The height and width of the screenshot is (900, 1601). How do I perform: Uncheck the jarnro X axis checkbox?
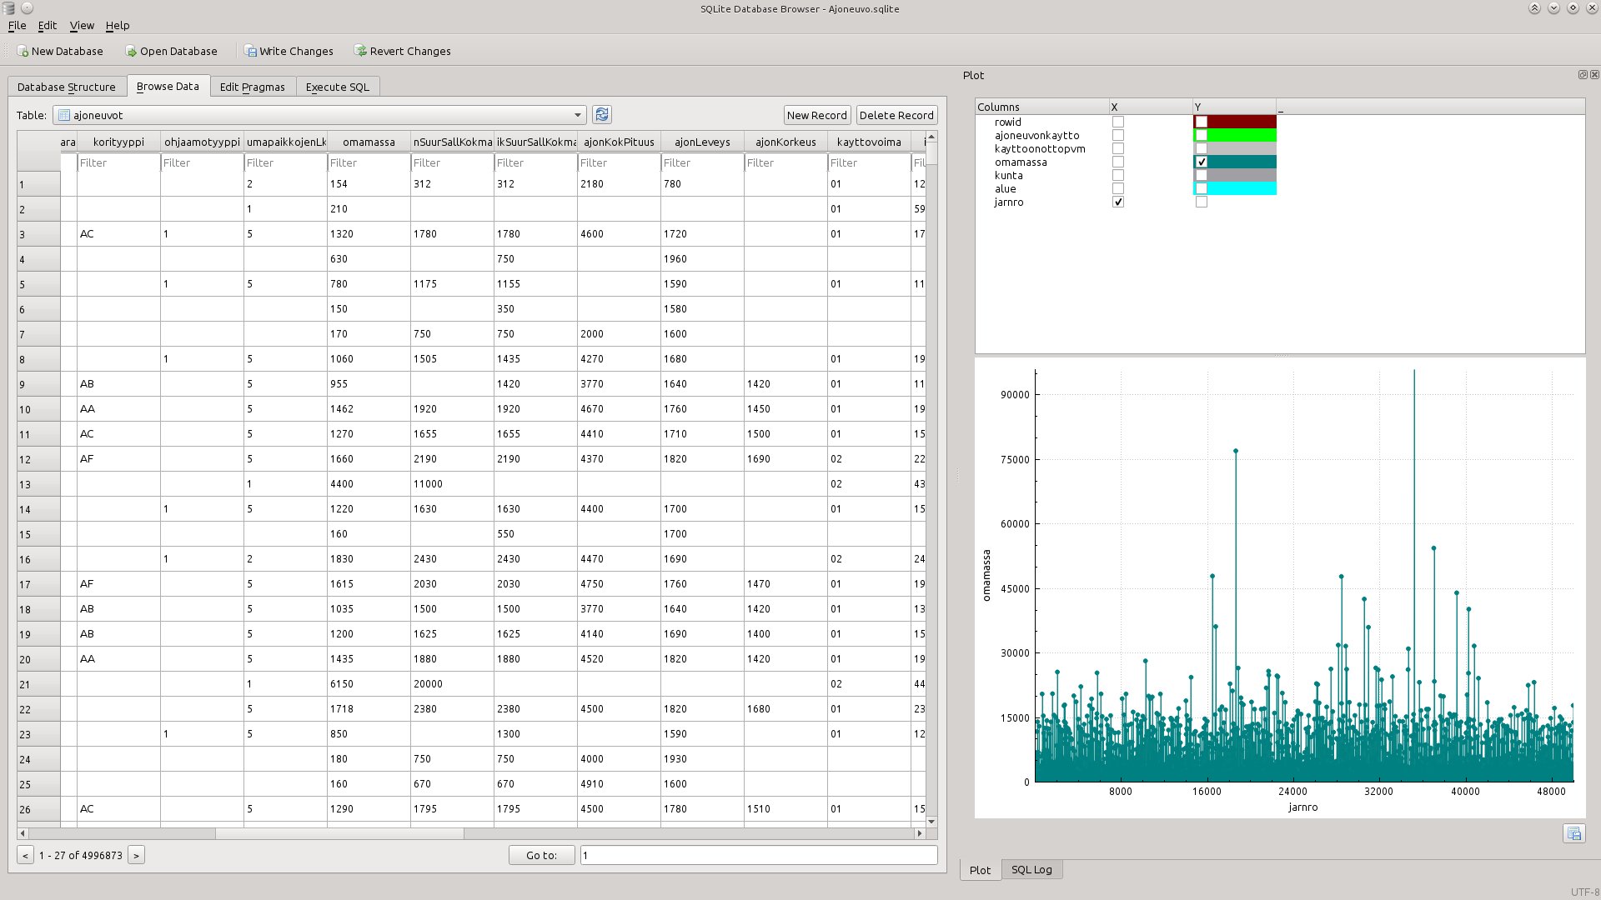click(x=1118, y=202)
